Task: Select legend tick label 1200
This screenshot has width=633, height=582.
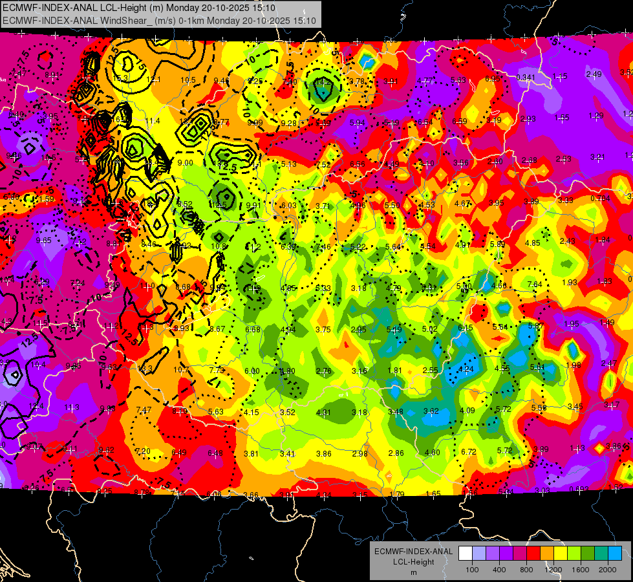Action: [x=553, y=570]
